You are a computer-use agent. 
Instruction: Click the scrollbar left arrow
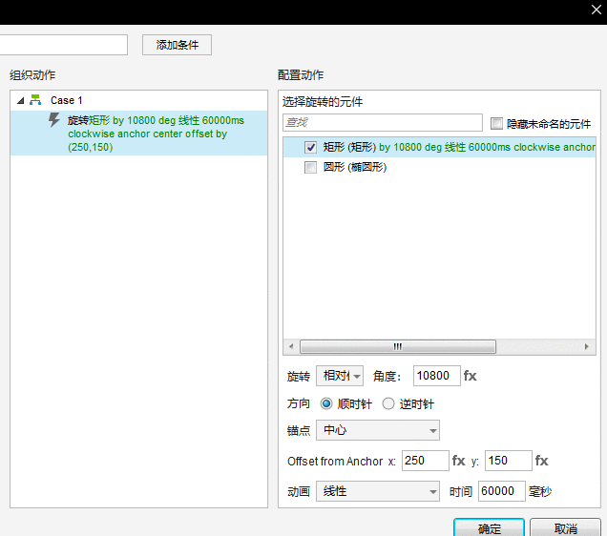point(291,346)
